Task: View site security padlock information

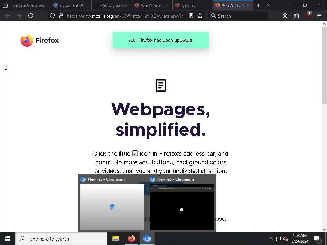Action: click(x=61, y=16)
